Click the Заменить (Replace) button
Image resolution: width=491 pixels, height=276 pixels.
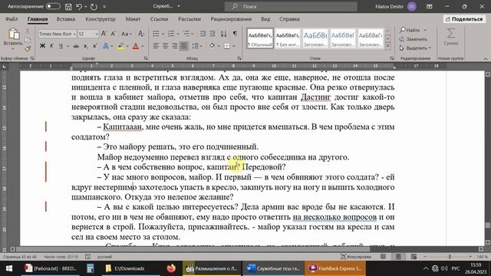(x=414, y=39)
